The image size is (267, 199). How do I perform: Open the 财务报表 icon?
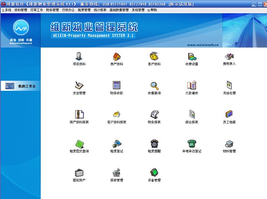click(x=154, y=114)
